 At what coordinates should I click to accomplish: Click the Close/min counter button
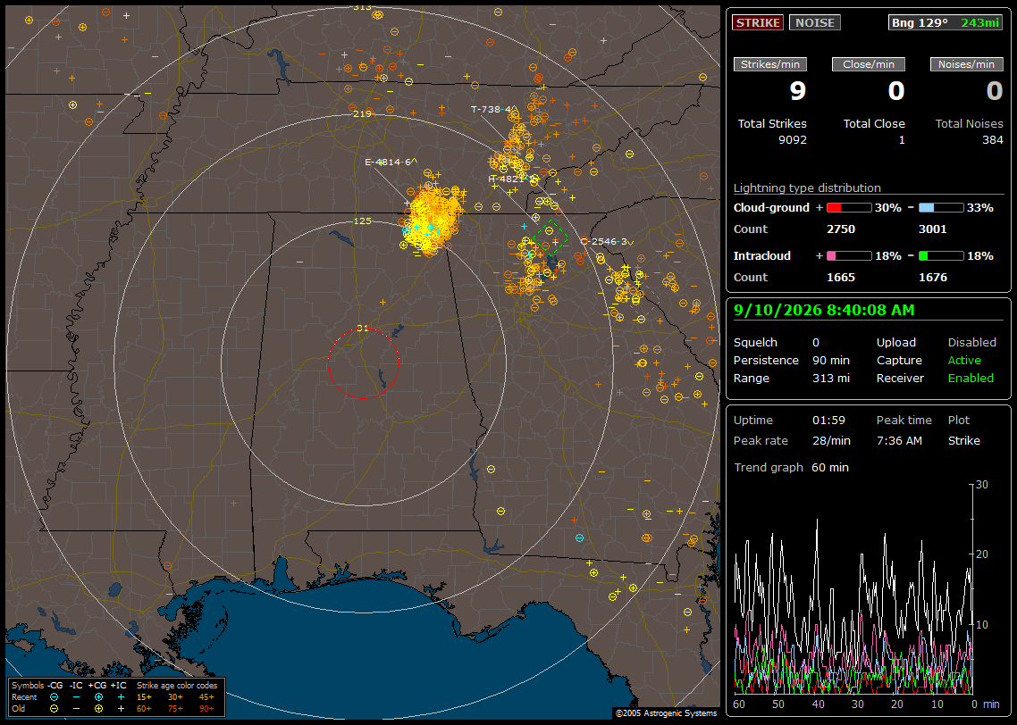click(869, 64)
